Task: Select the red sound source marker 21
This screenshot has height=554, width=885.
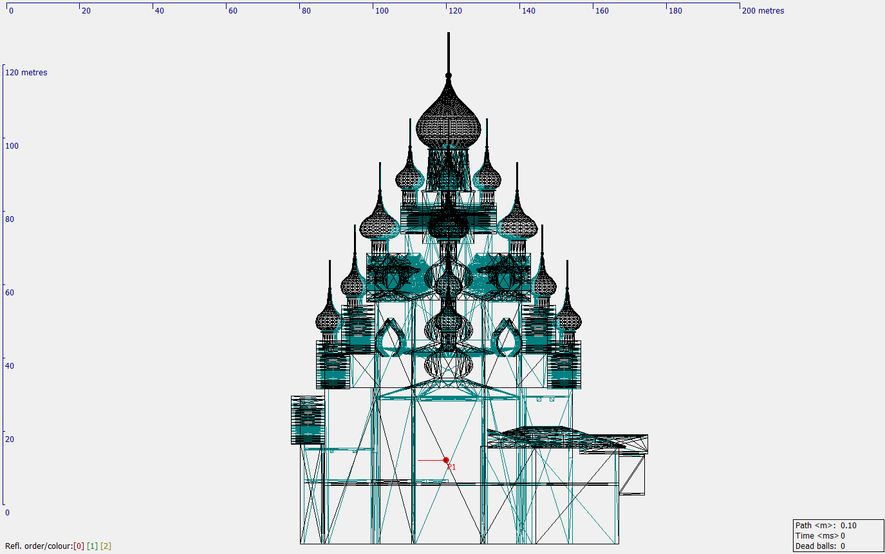Action: (x=445, y=460)
